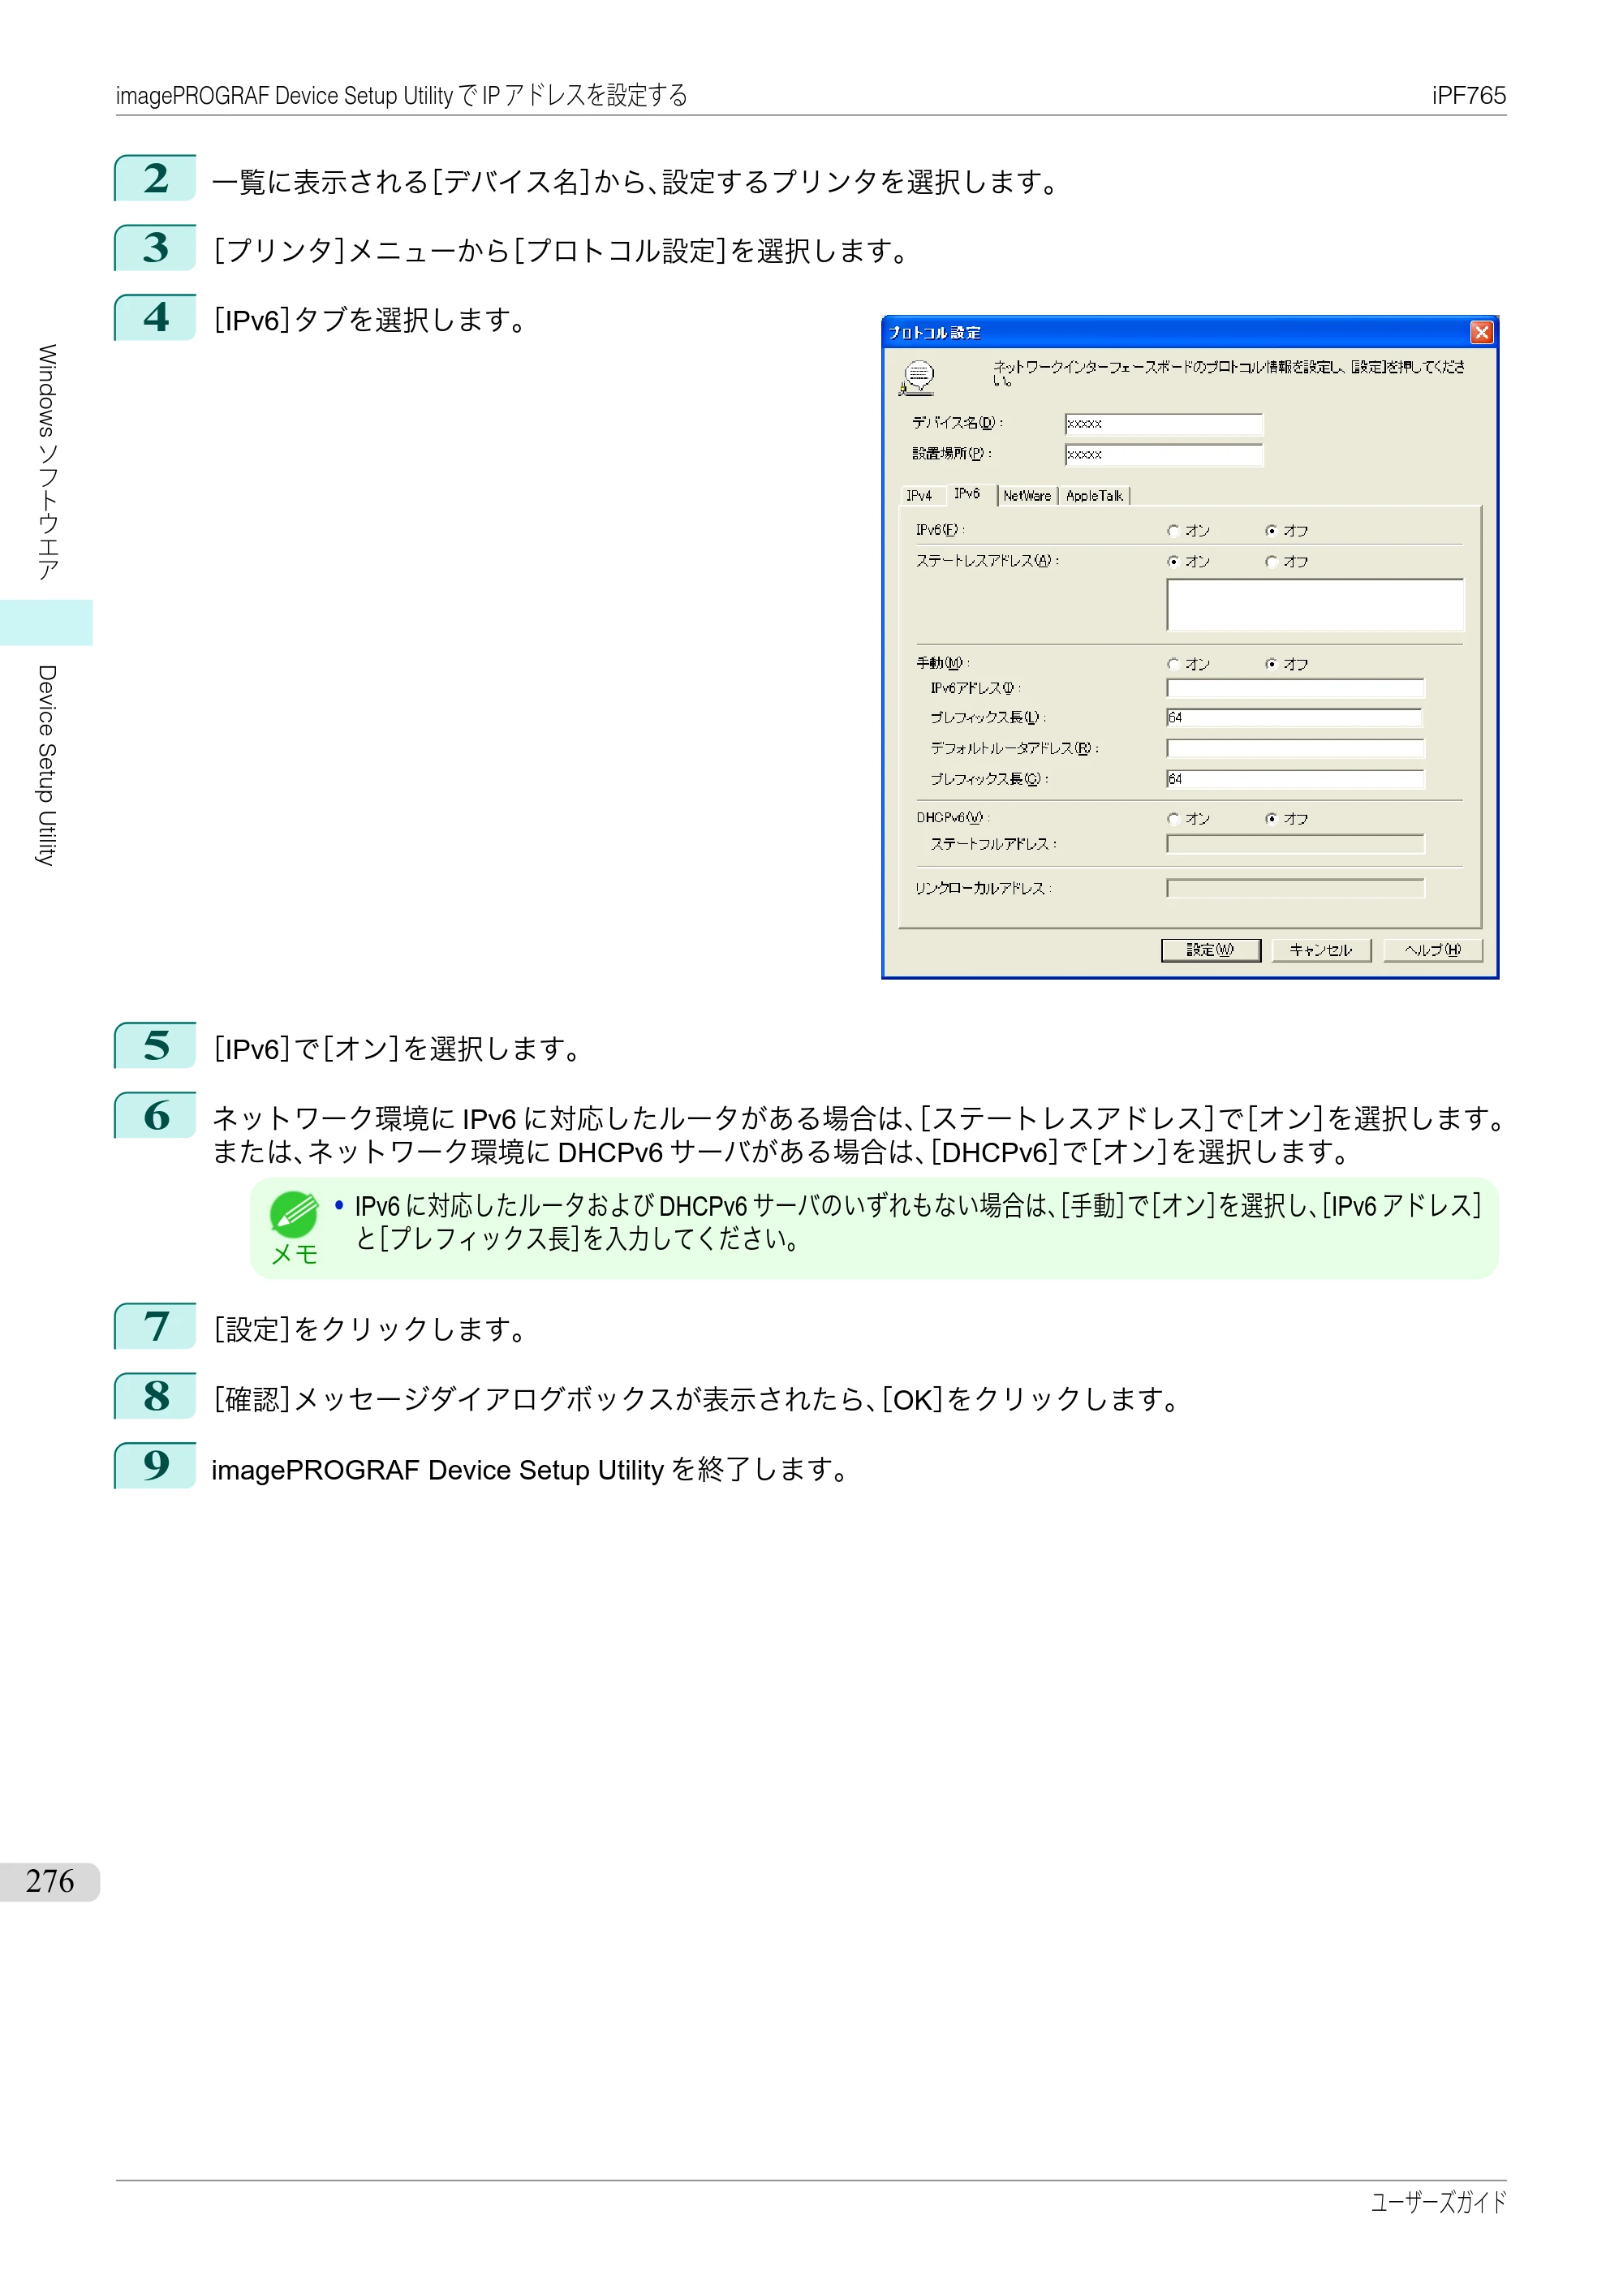Click the green メモ note icon
The height and width of the screenshot is (2296, 1623).
(294, 1215)
